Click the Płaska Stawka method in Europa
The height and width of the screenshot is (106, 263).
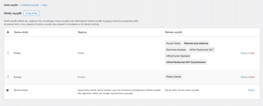point(174,77)
